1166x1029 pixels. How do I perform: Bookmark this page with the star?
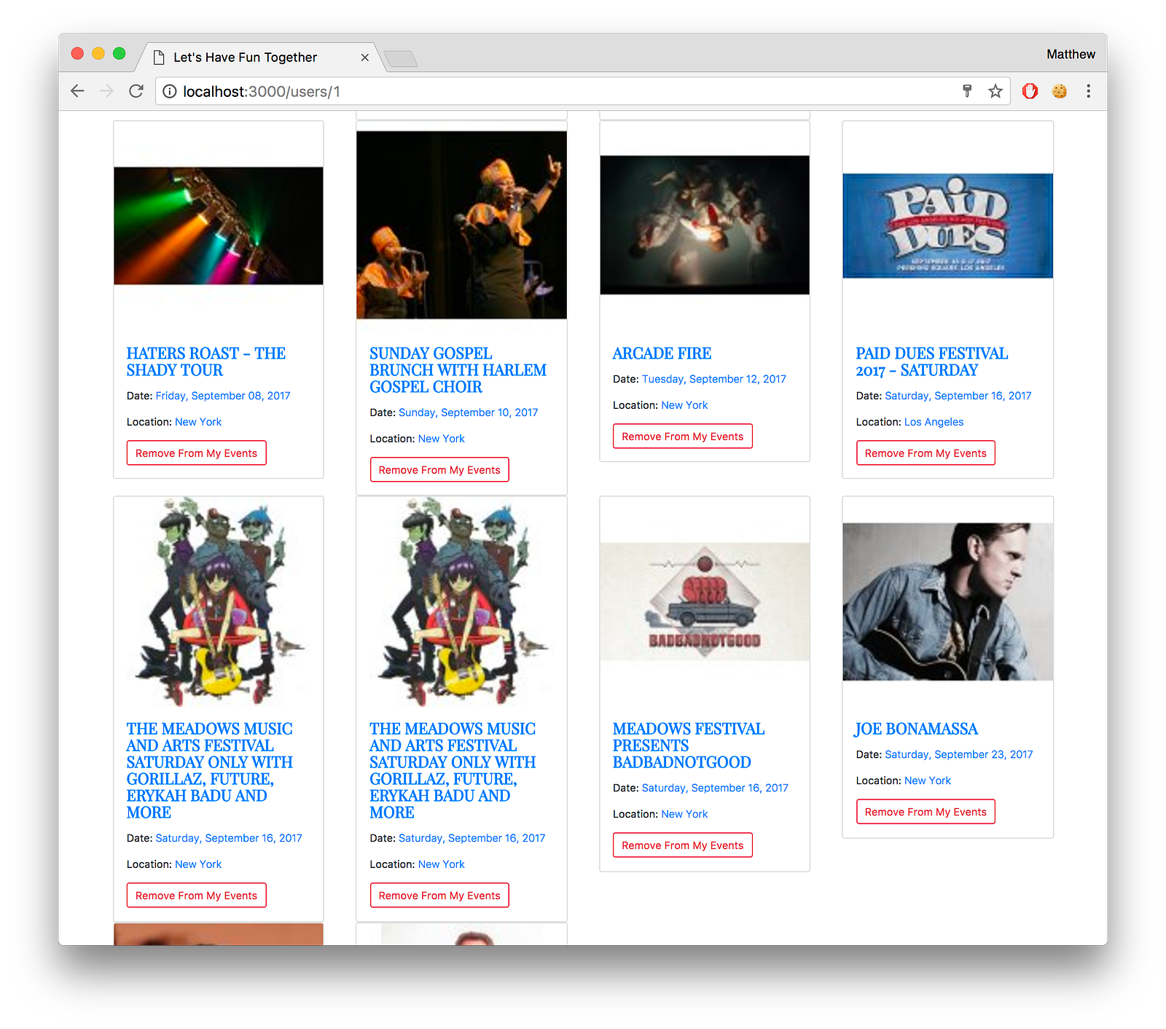(x=995, y=91)
